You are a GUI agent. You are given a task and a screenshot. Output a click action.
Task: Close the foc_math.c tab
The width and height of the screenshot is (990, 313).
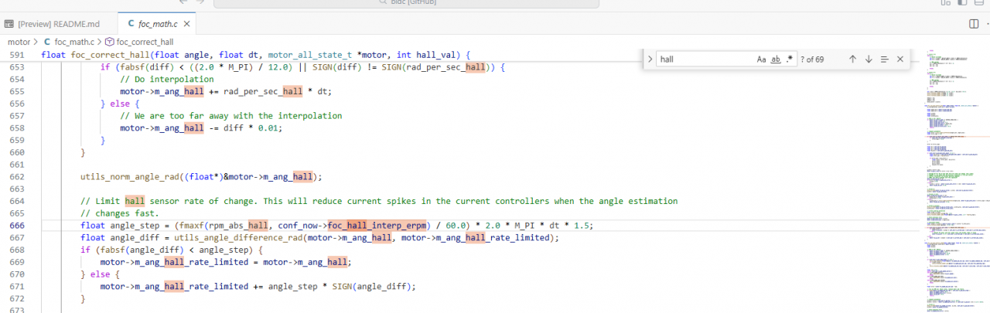click(187, 24)
